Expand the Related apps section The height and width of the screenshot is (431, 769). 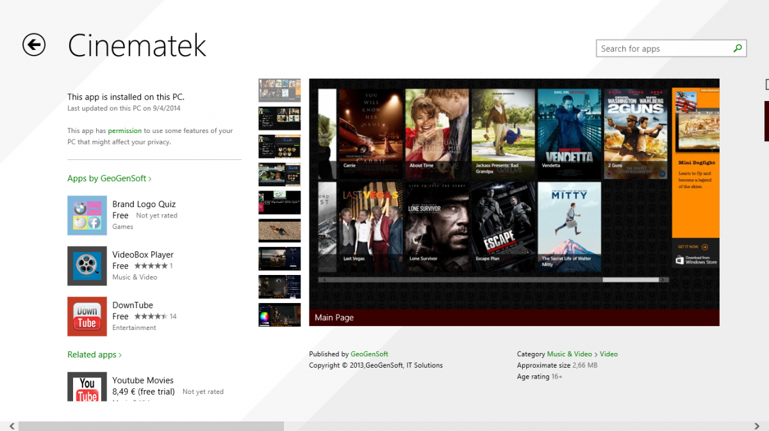[x=94, y=354]
